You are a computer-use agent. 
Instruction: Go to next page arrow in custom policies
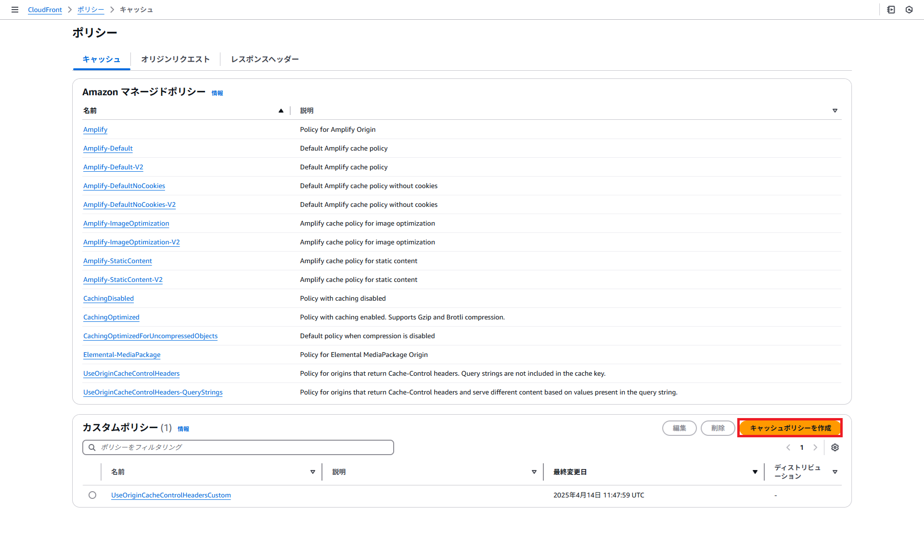click(x=815, y=447)
